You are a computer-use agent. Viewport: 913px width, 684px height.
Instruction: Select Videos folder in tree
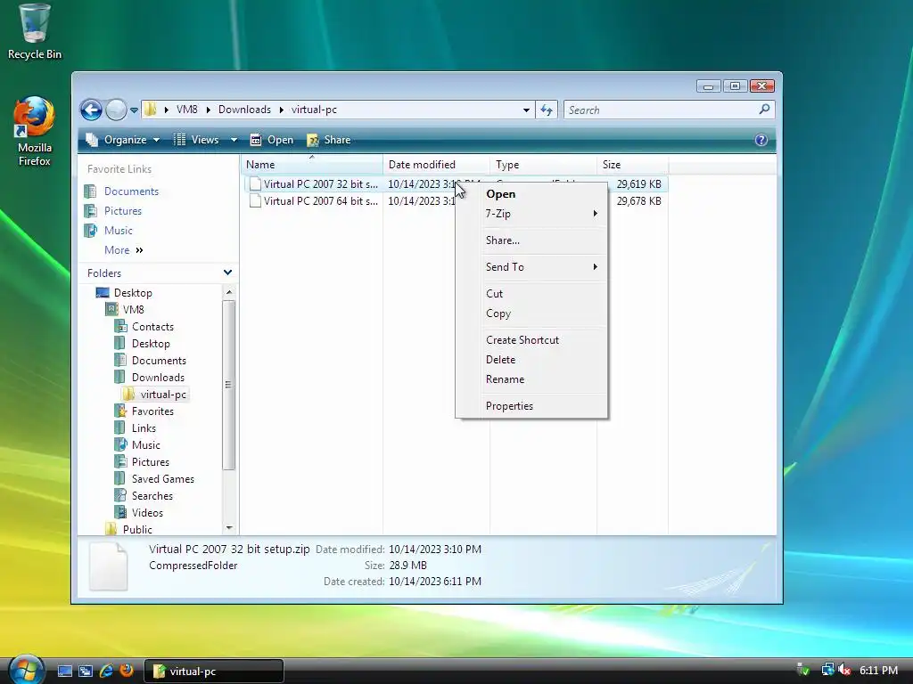[138, 512]
